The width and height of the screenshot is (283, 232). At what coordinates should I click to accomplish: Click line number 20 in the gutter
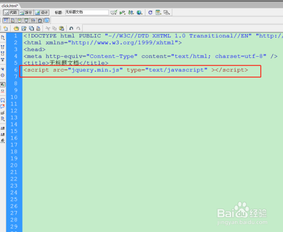pos(14,166)
